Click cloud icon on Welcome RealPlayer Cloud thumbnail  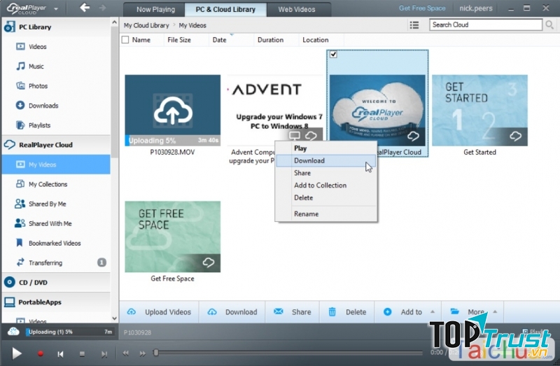tap(413, 136)
